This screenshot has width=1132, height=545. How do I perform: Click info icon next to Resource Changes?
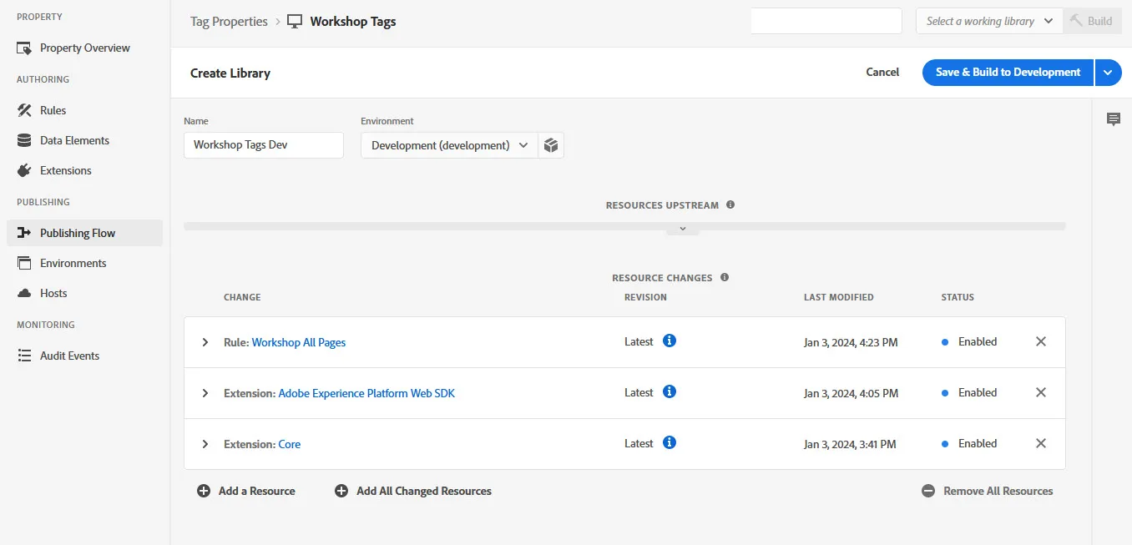click(x=725, y=277)
